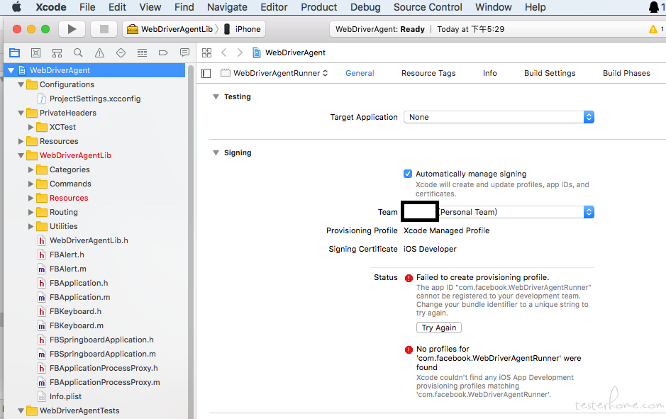Open the Report navigator speech-bubble icon
The width and height of the screenshot is (666, 419).
tap(184, 53)
